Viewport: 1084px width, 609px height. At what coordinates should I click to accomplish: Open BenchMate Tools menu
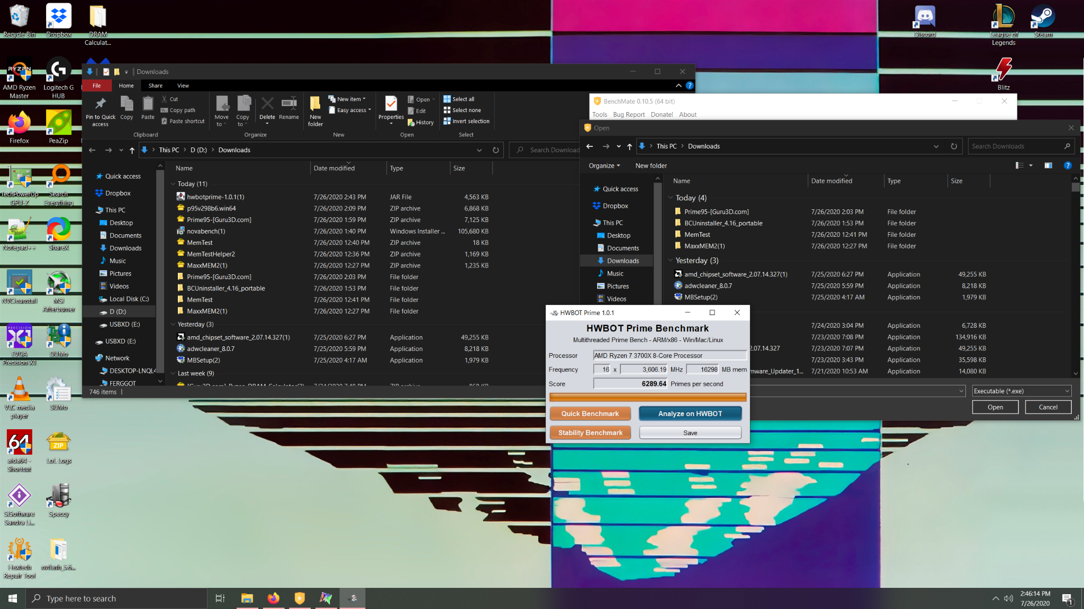point(600,114)
